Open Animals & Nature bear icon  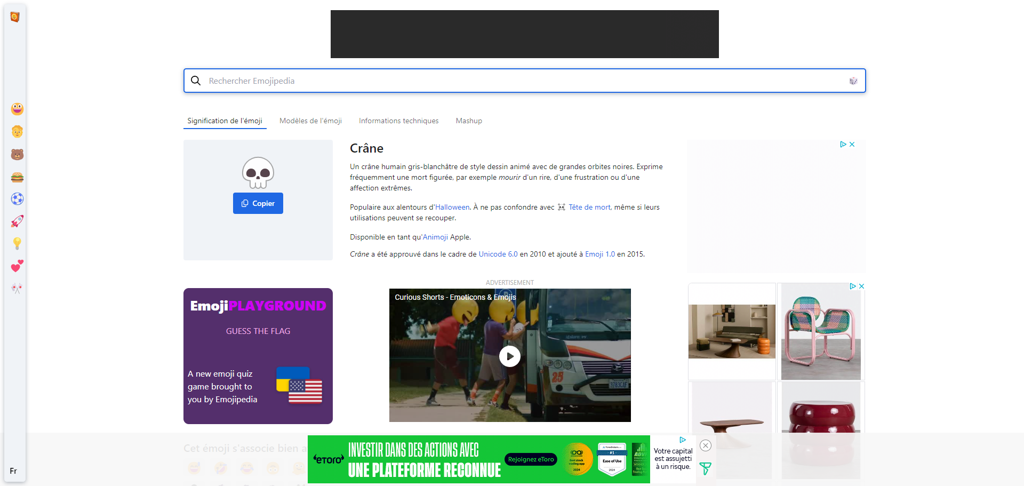pos(17,154)
